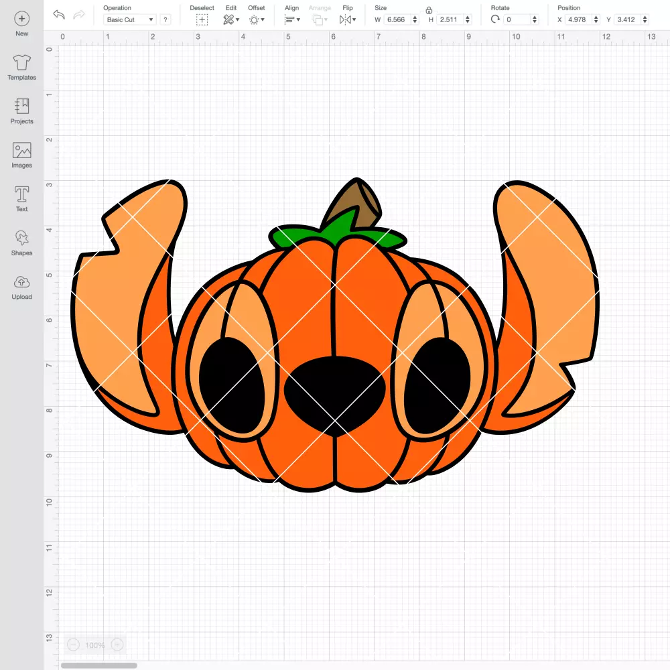This screenshot has width=670, height=670.
Task: Click the New project plus icon
Action: tap(22, 19)
